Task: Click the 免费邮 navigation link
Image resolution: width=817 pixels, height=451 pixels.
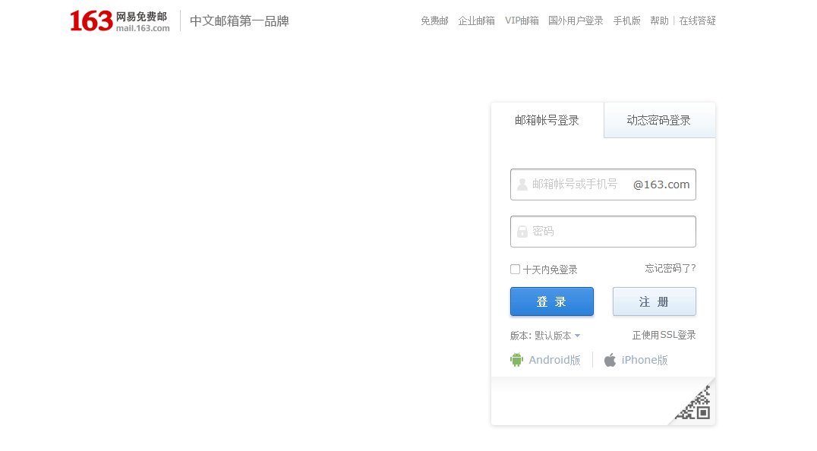Action: [434, 20]
